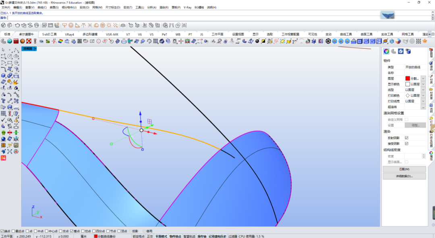Open the material sphere properties icon
The height and width of the screenshot is (238, 435).
coord(386,51)
